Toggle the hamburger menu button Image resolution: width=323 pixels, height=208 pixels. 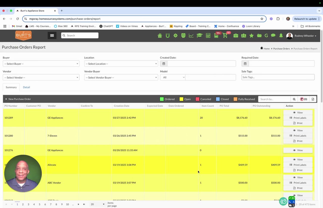[x=52, y=35]
